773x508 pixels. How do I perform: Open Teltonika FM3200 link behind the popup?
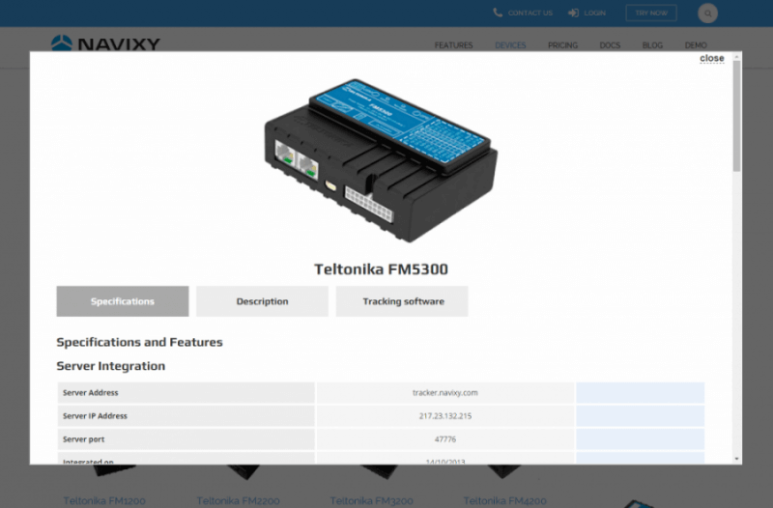[372, 500]
